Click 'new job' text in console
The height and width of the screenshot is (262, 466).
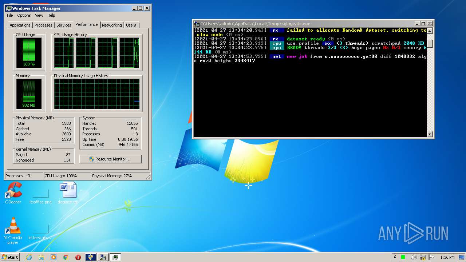pyautogui.click(x=297, y=56)
